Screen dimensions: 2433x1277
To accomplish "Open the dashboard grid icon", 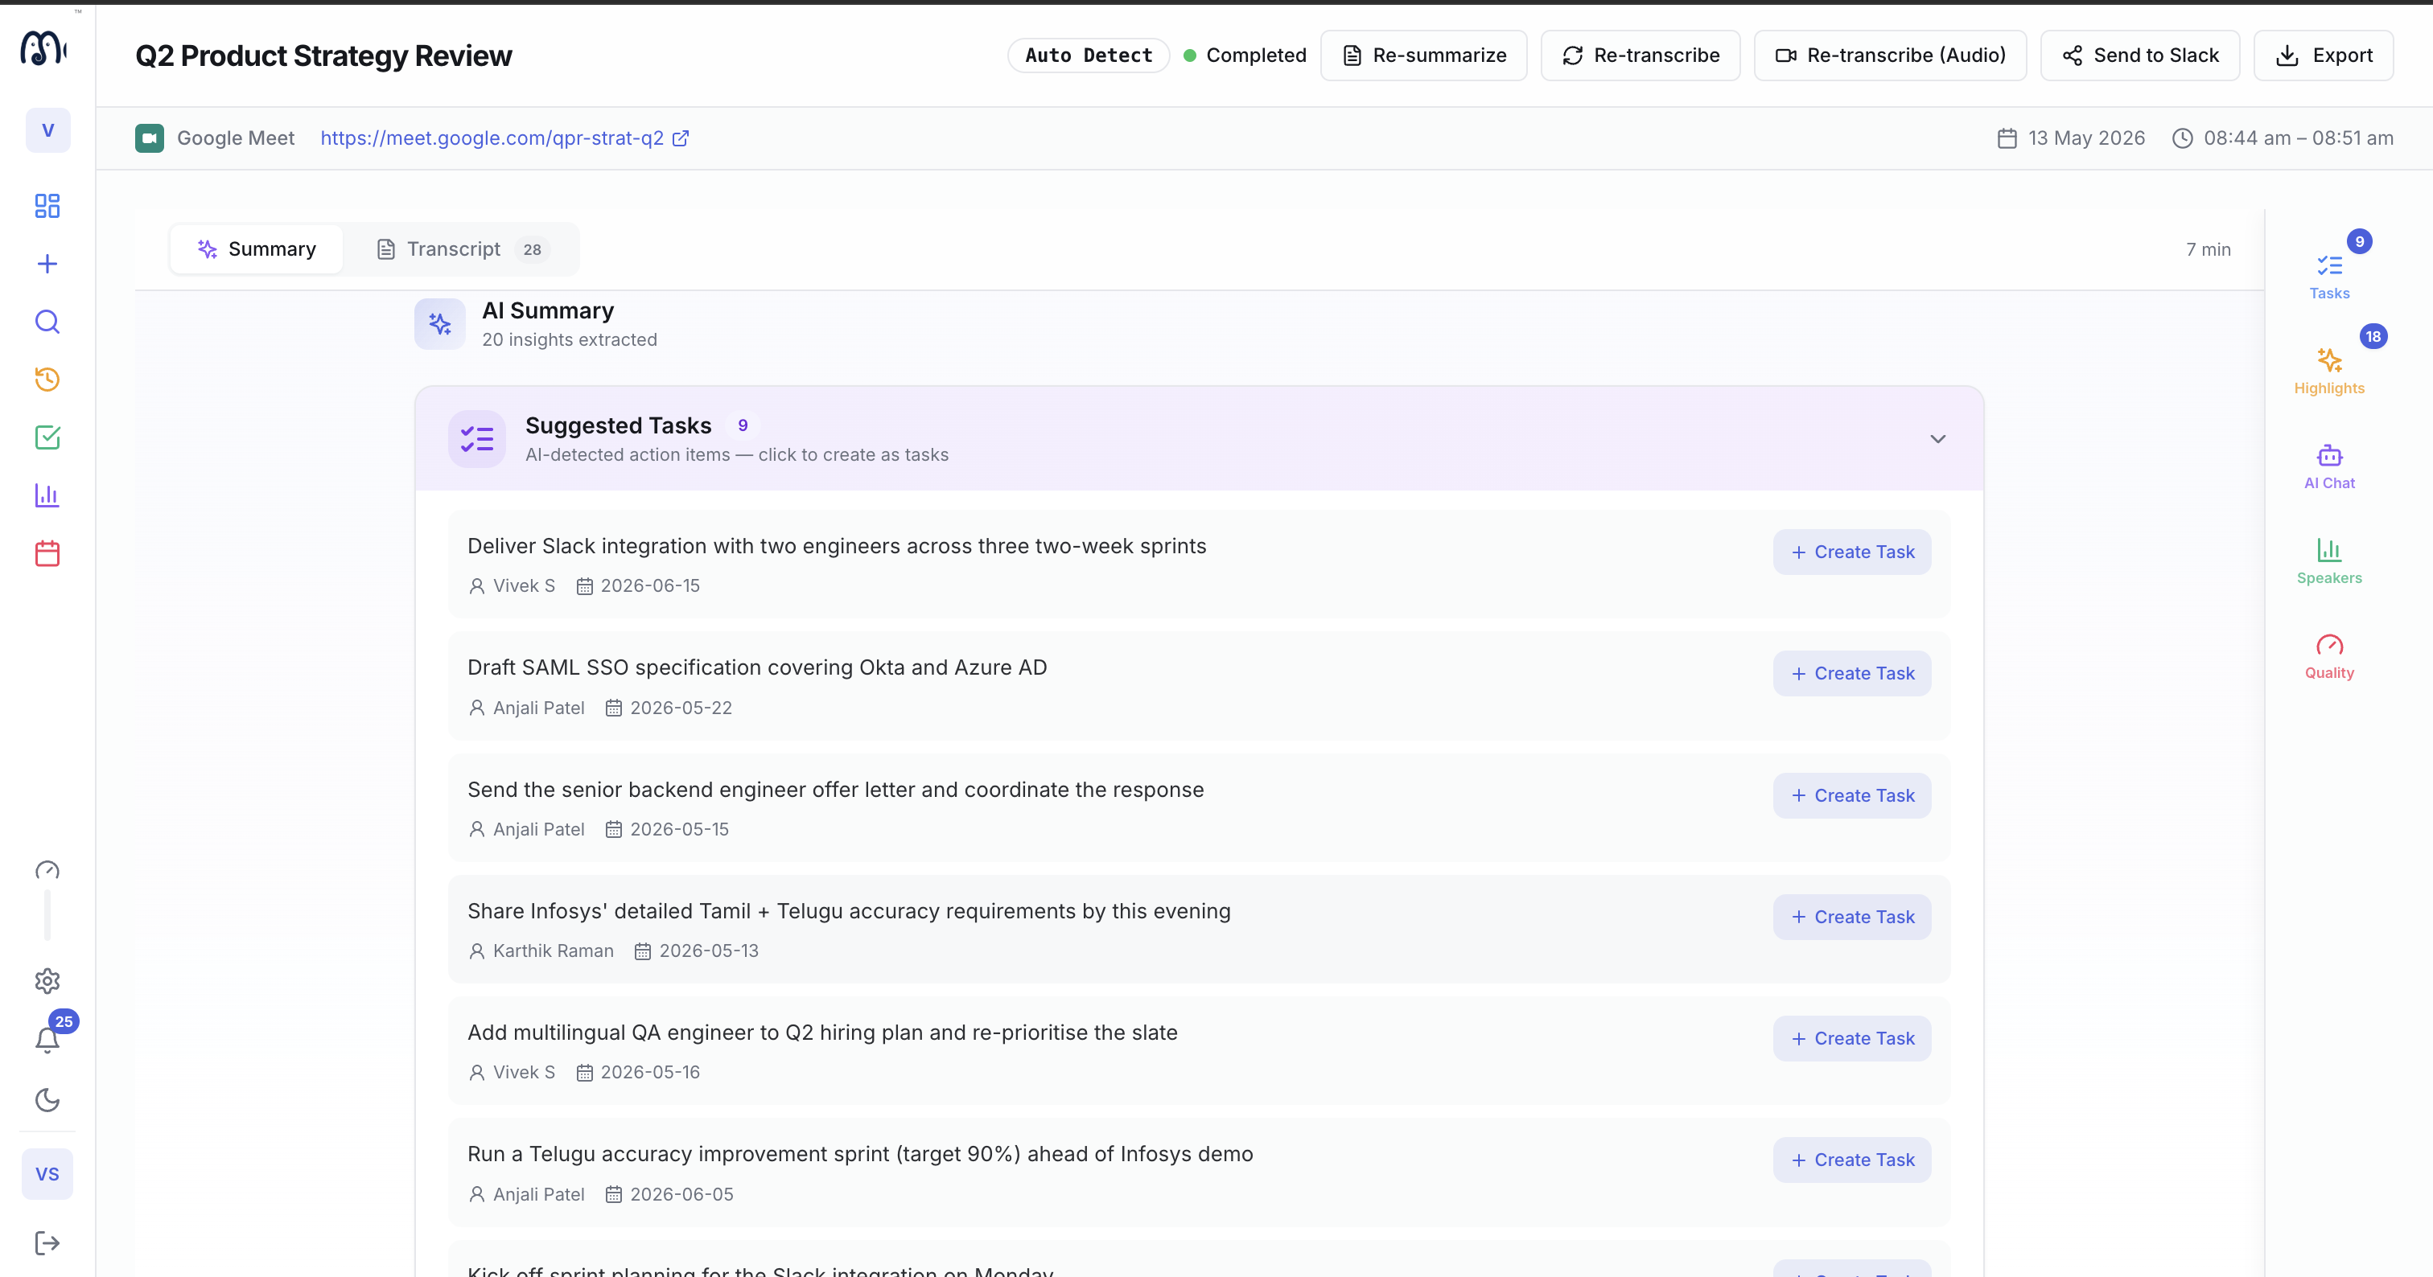I will tap(47, 206).
